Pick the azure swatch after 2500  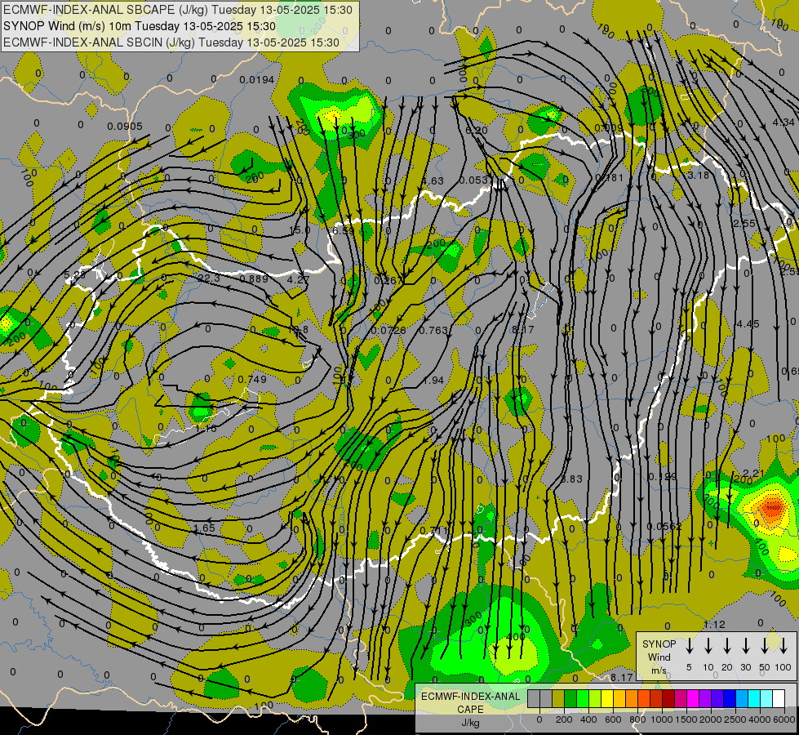pyautogui.click(x=741, y=699)
